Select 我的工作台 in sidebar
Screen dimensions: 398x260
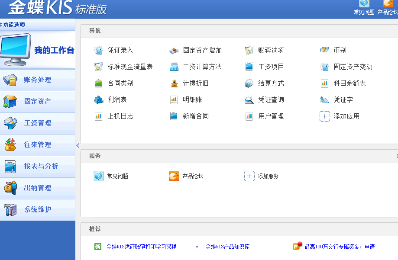38,50
